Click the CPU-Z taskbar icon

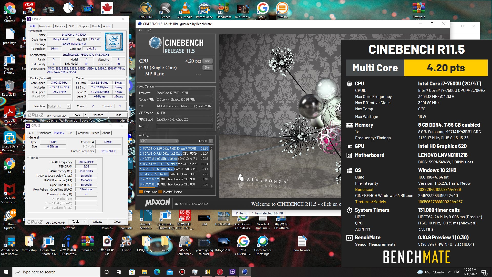pyautogui.click(x=232, y=272)
